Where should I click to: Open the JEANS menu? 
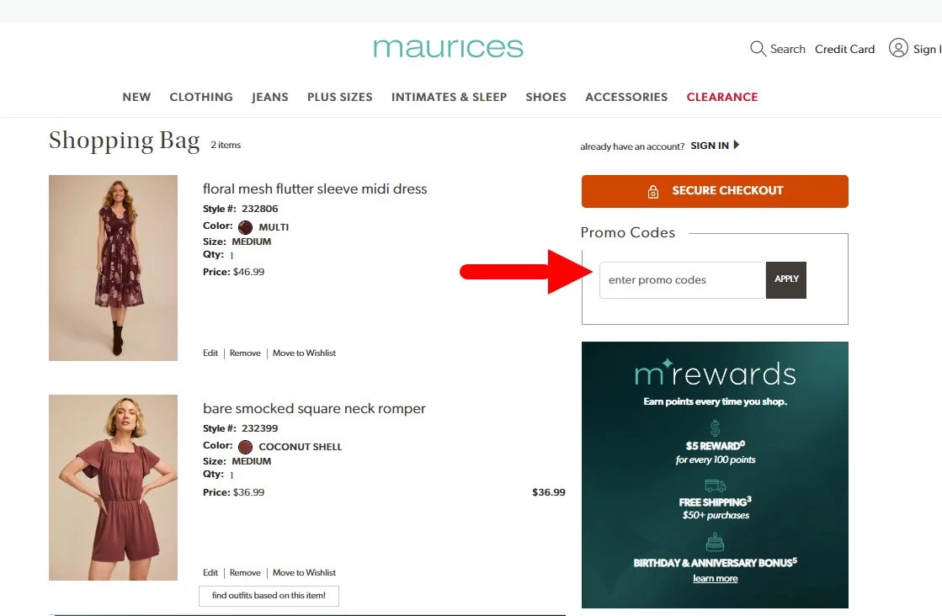tap(269, 98)
